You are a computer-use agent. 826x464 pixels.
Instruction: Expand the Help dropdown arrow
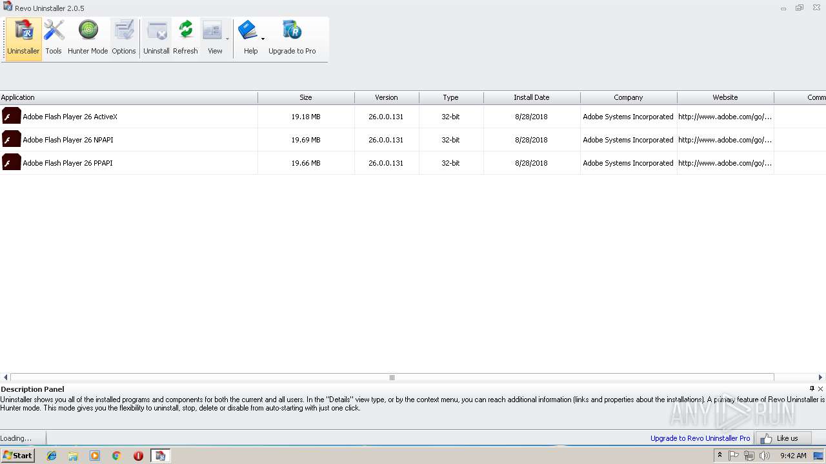click(263, 39)
